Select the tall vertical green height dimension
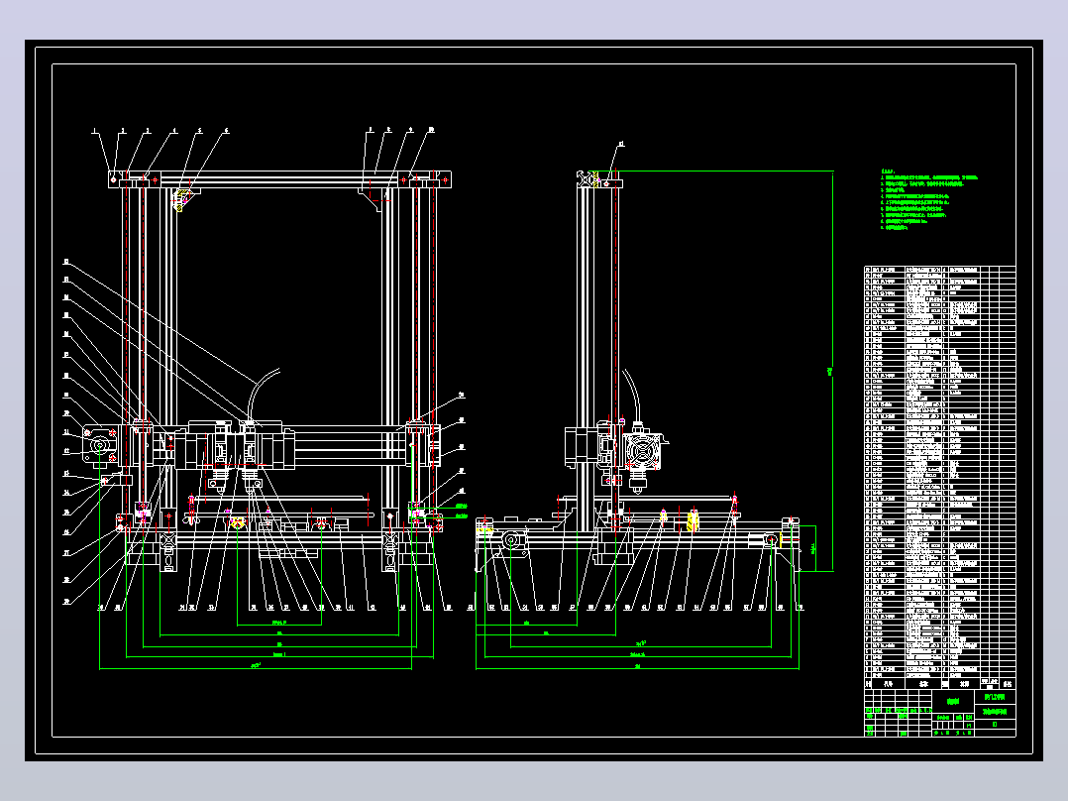The height and width of the screenshot is (801, 1068). (x=832, y=372)
